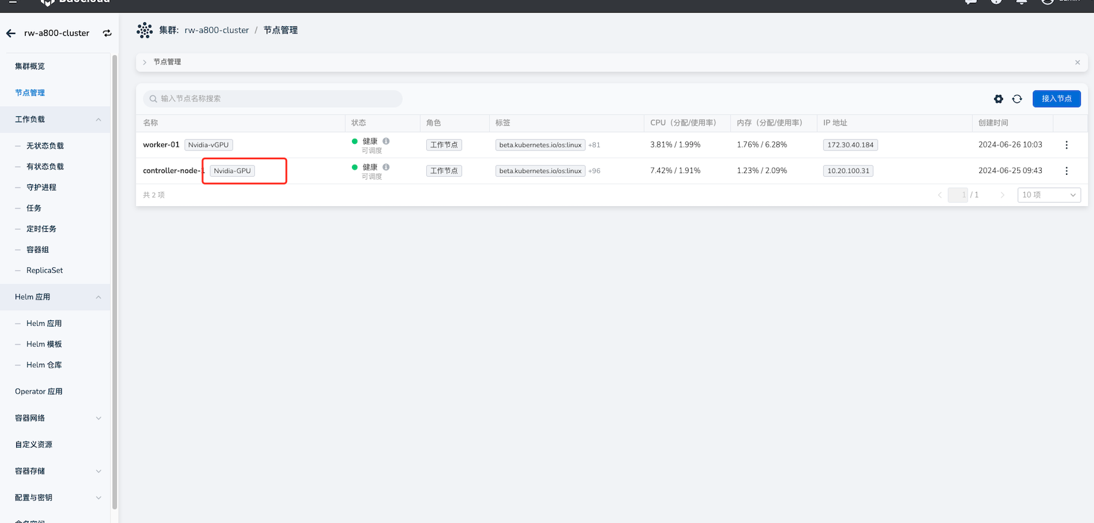The image size is (1094, 523).
Task: Open actions menu for controller-node row
Action: point(1066,171)
